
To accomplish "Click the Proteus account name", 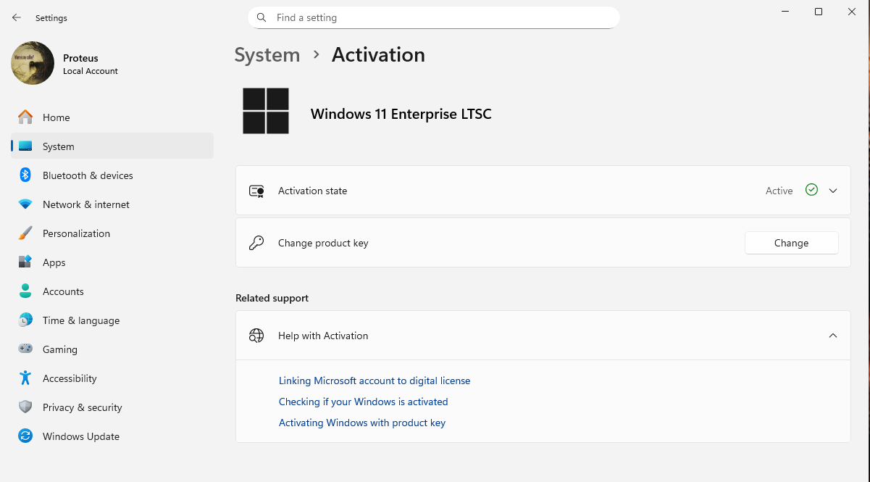I will tap(80, 58).
